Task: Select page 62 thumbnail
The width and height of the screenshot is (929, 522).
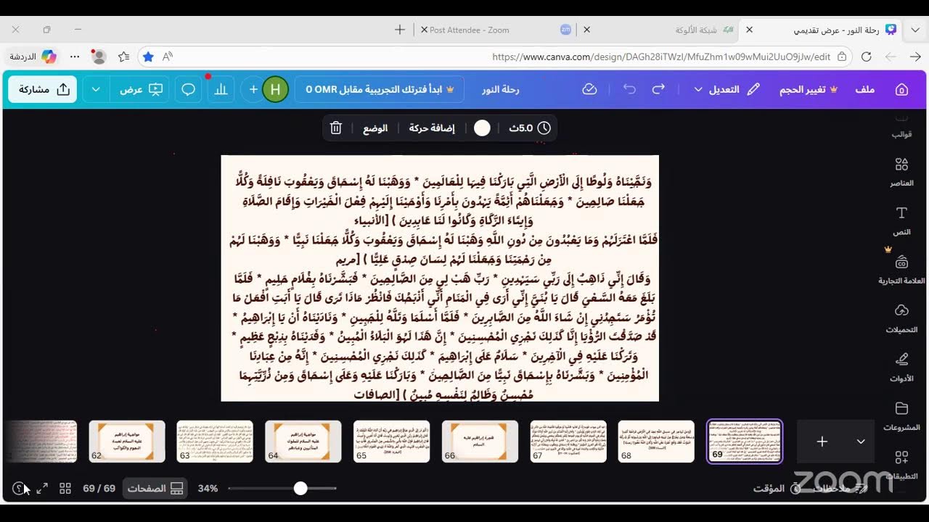Action: pos(127,441)
